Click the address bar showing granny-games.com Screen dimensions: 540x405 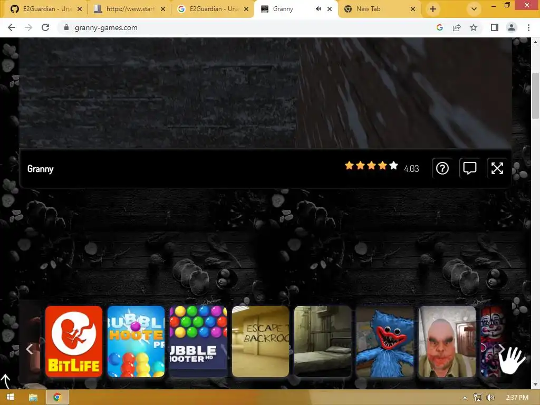pyautogui.click(x=248, y=27)
